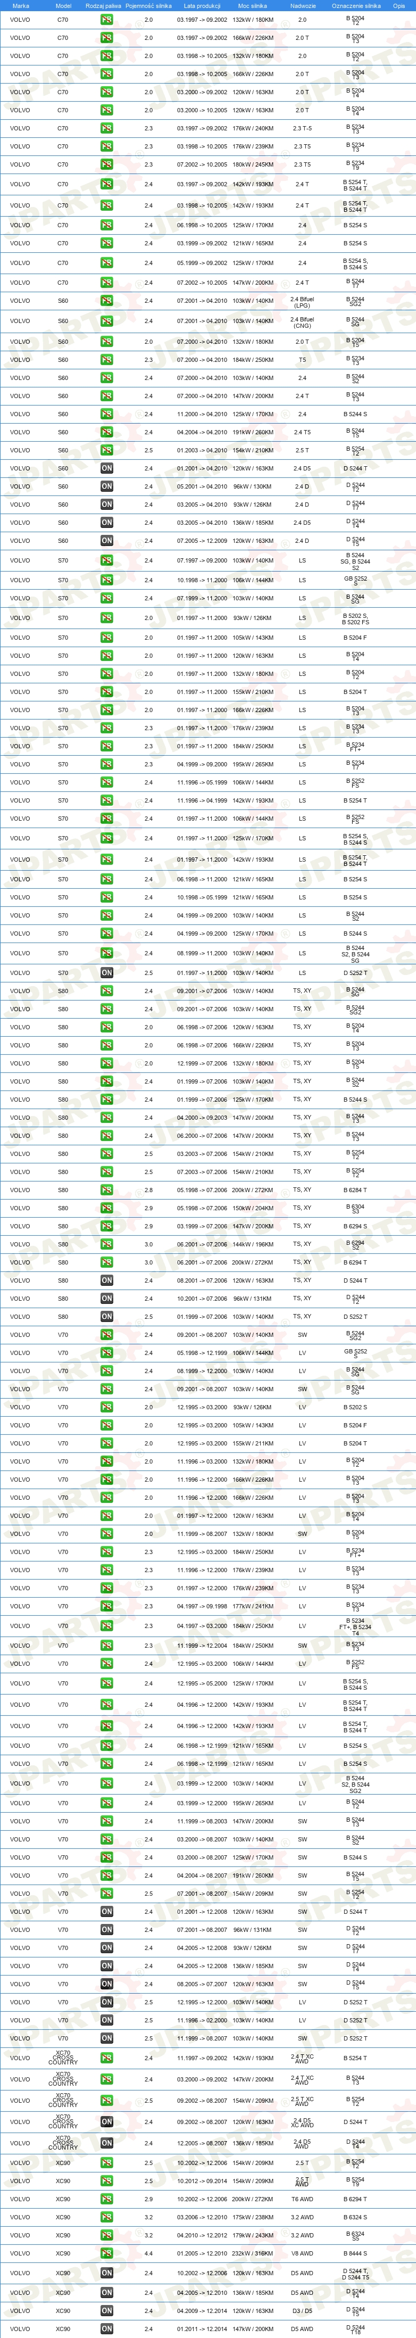
Task: Click diesel ON icon in XC90 04.2005 -> 12.2010 row
Action: (106, 2293)
